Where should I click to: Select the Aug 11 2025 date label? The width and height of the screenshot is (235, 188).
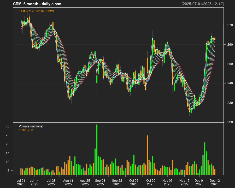click(68, 182)
